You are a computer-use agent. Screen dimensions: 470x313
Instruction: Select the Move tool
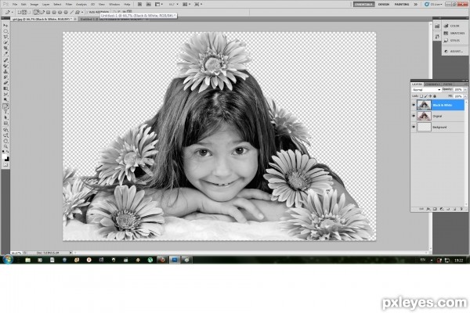pos(5,25)
